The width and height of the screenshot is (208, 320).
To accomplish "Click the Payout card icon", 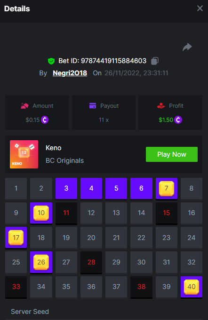I will click(93, 106).
